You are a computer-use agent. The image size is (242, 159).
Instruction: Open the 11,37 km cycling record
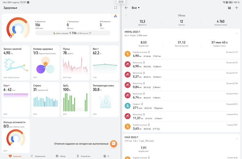tap(181, 116)
